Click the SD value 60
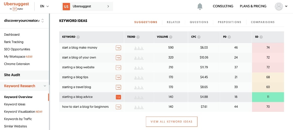This screenshot has width=293, height=130. click(268, 87)
